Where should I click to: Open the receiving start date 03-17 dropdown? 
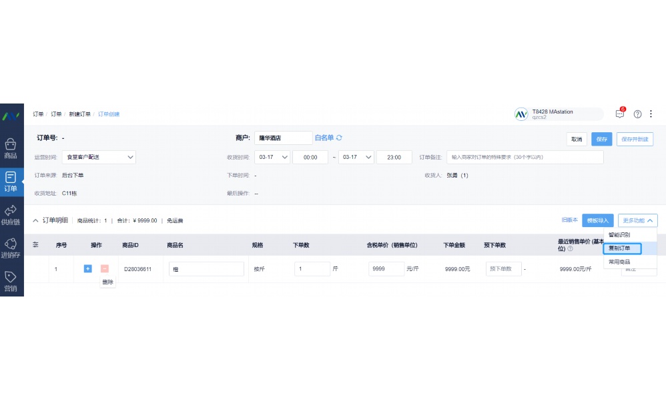pyautogui.click(x=272, y=158)
